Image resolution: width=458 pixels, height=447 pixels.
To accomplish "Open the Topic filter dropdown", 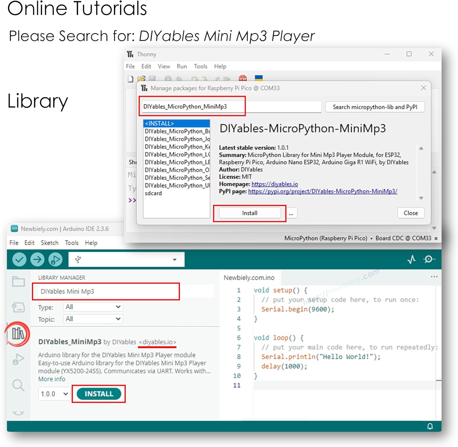I will (x=93, y=319).
